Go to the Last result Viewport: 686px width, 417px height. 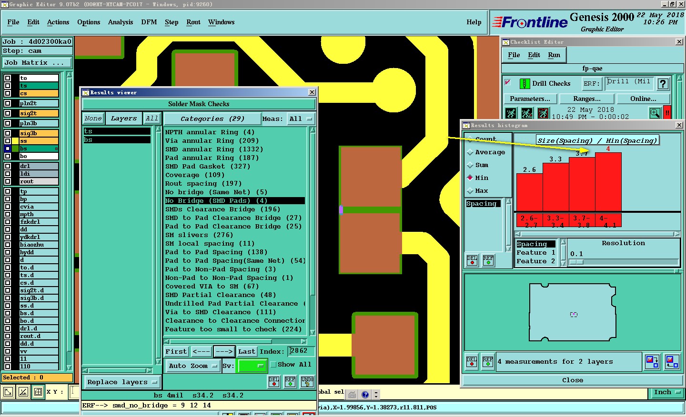[247, 351]
